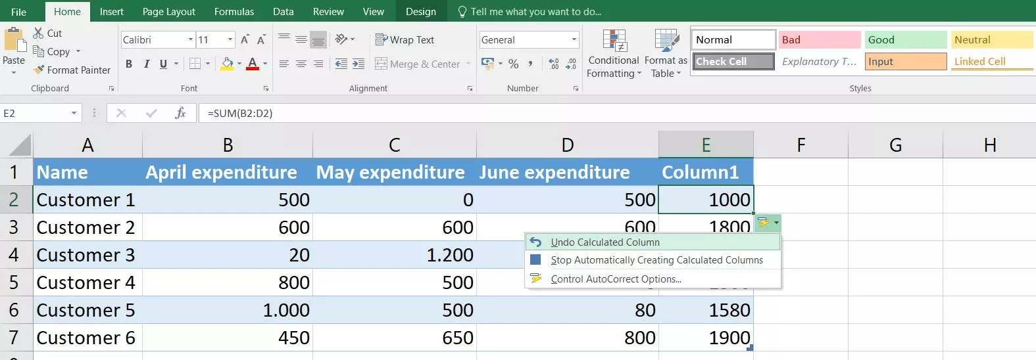1036x360 pixels.
Task: Apply the Good cell style
Action: point(905,40)
